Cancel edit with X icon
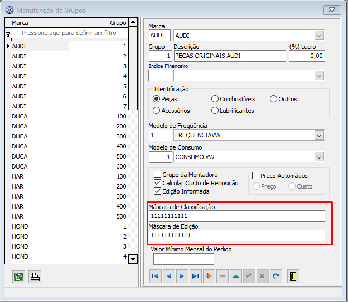This screenshot has width=348, height=302. (262, 276)
